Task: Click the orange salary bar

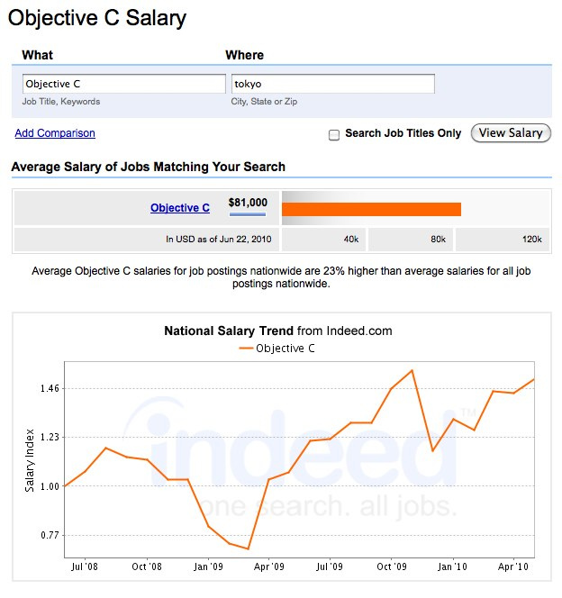Action: 371,209
